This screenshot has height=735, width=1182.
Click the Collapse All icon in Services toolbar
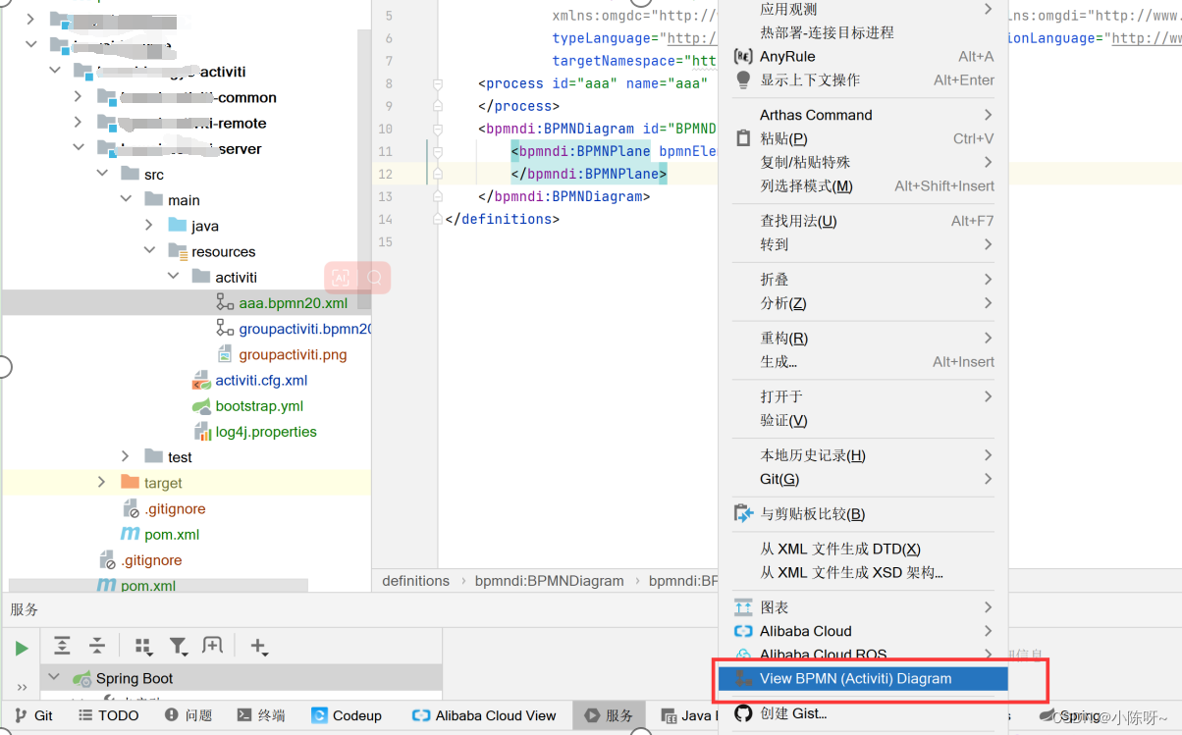(x=96, y=646)
